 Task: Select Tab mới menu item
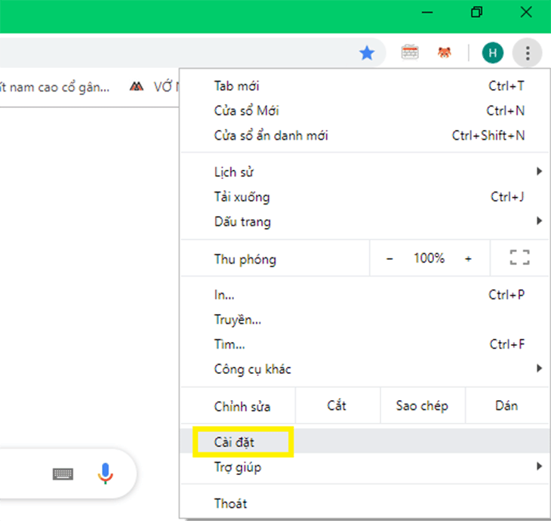coord(365,86)
